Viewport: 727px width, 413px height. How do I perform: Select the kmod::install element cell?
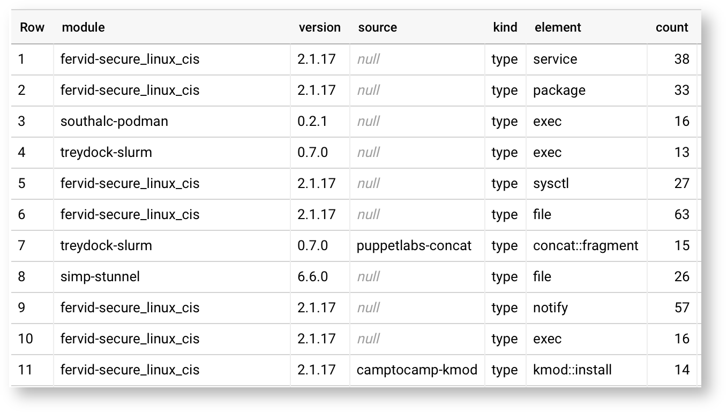572,370
